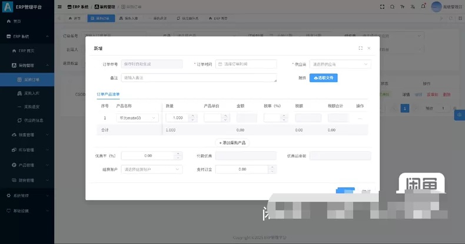The width and height of the screenshot is (465, 244).
Task: Increase the 数量 quantity stepper
Action: point(192,116)
